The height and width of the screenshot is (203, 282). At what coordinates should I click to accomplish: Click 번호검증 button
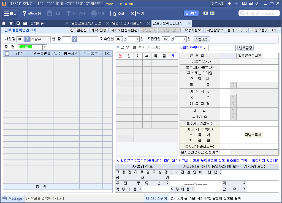pos(245,48)
